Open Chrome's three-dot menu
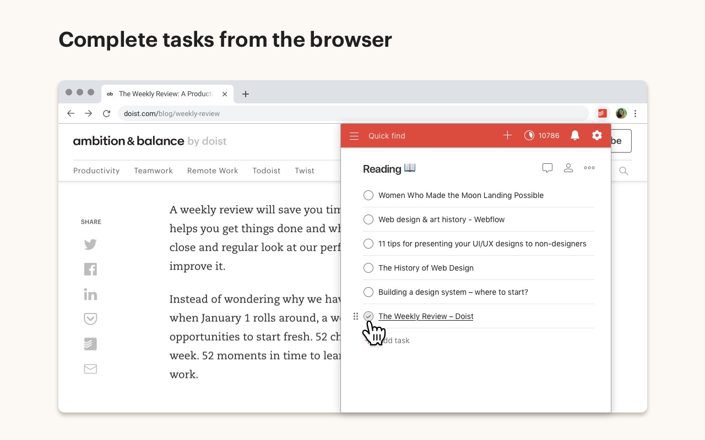Image resolution: width=705 pixels, height=440 pixels. [636, 113]
